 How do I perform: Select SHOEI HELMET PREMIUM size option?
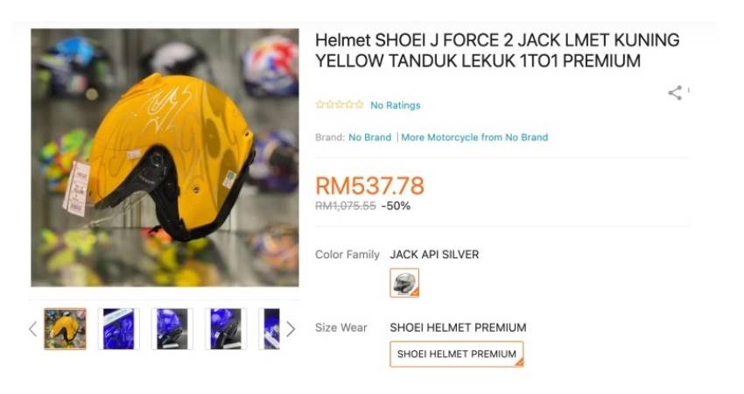click(456, 354)
